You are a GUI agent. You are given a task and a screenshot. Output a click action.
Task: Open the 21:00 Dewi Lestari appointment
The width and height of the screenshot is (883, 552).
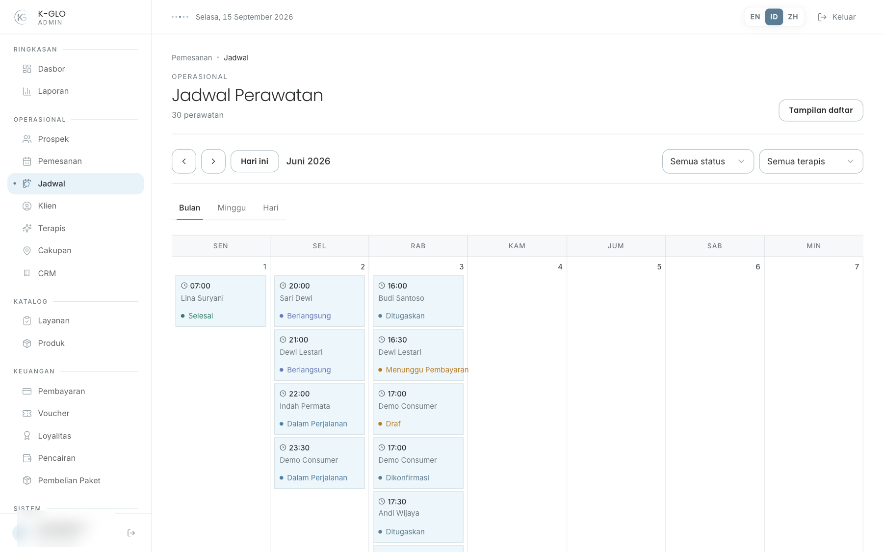[x=319, y=355]
